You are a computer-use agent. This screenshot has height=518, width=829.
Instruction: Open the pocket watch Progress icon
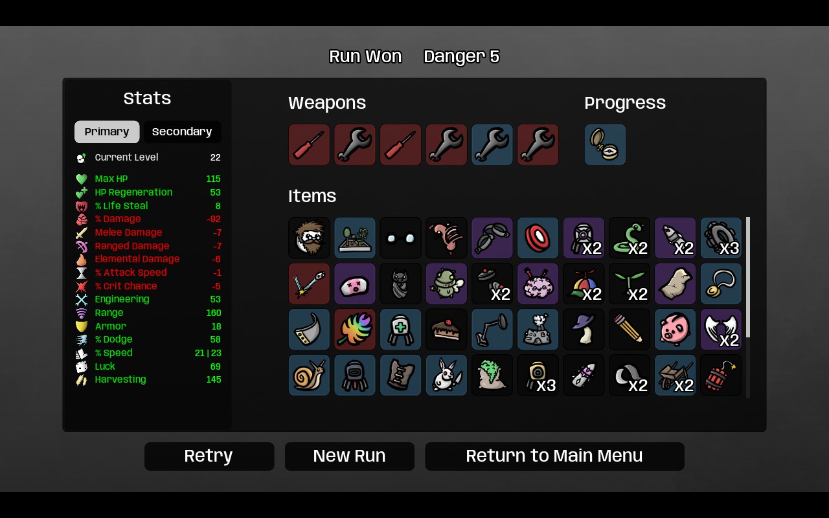point(605,145)
